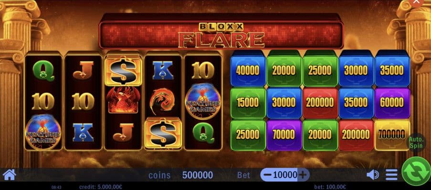Screen dimensions: 431x190
Task: Select the phoenix symbol on third reel
Action: tap(123, 100)
